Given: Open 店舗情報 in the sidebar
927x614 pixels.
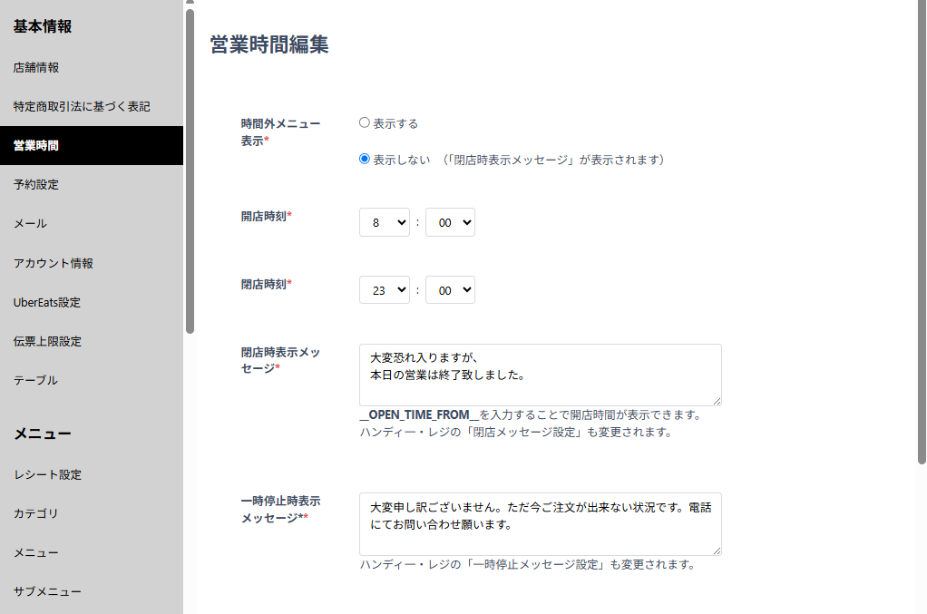Looking at the screenshot, I should click(36, 67).
